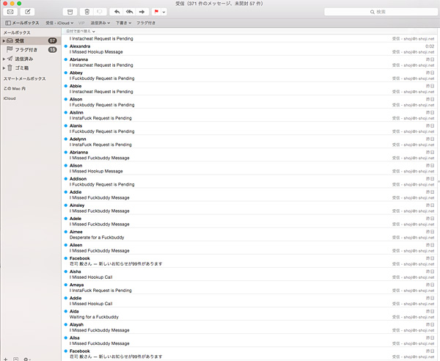Viewport: 440px width, 361px height.
Task: Click the 0:02 timestamp on Alexandra's message
Action: tap(430, 46)
